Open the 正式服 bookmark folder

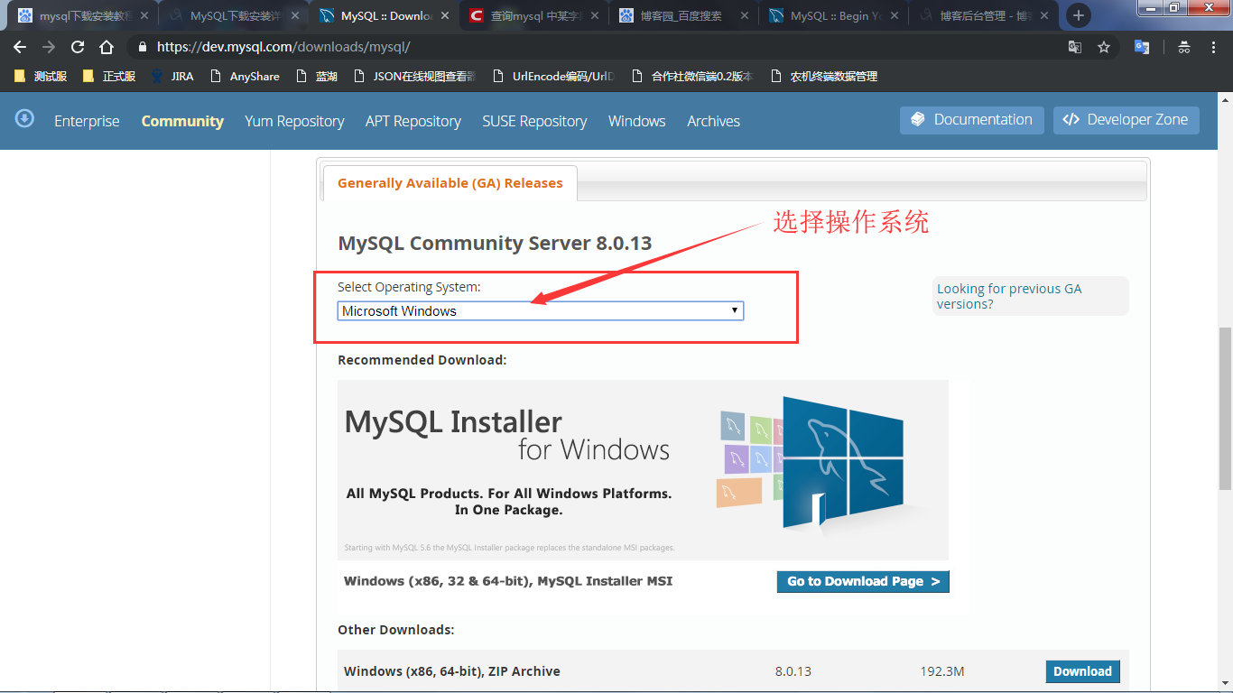pyautogui.click(x=109, y=77)
